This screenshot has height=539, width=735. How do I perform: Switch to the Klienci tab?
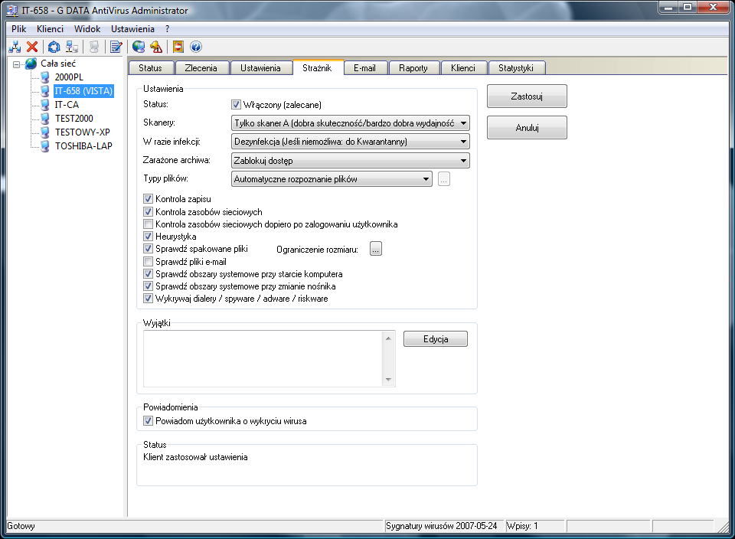tap(463, 68)
